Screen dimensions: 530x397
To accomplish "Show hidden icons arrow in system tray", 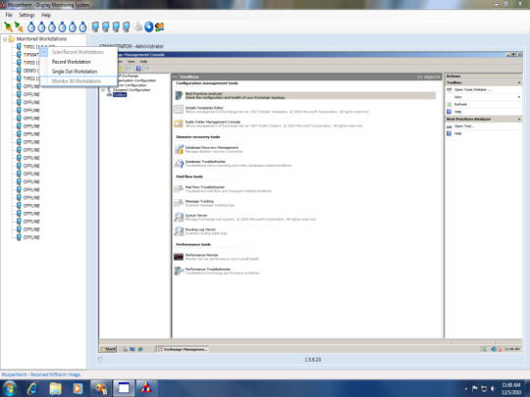I will 466,389.
